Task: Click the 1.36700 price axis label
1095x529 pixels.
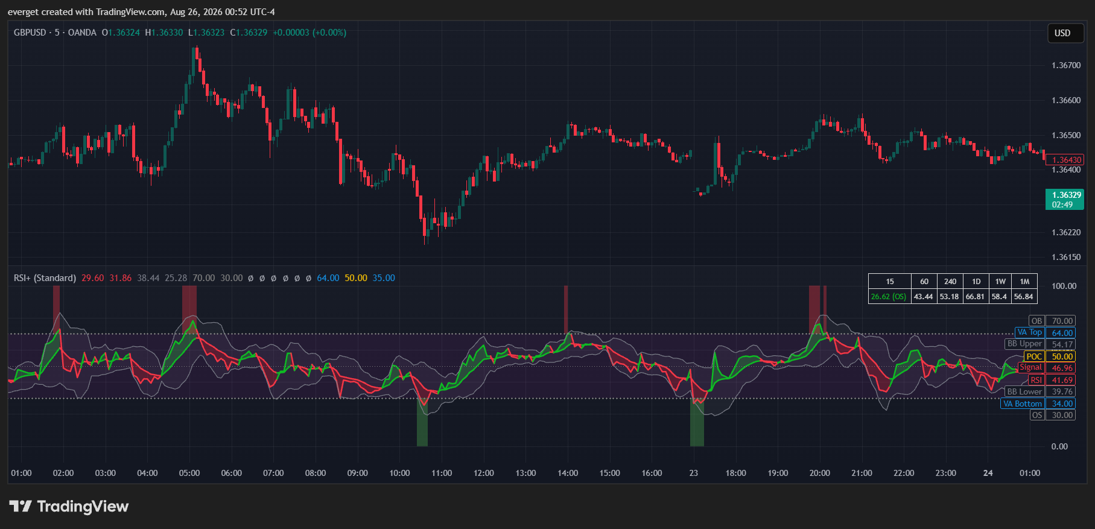Action: click(x=1066, y=65)
